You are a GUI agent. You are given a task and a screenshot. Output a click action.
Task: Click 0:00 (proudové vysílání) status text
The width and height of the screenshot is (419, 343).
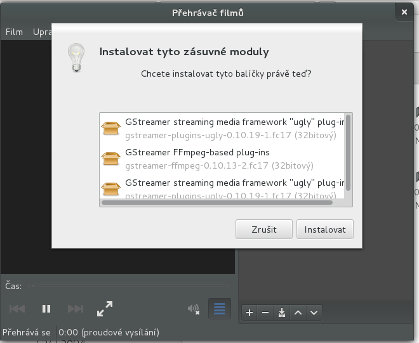click(109, 332)
